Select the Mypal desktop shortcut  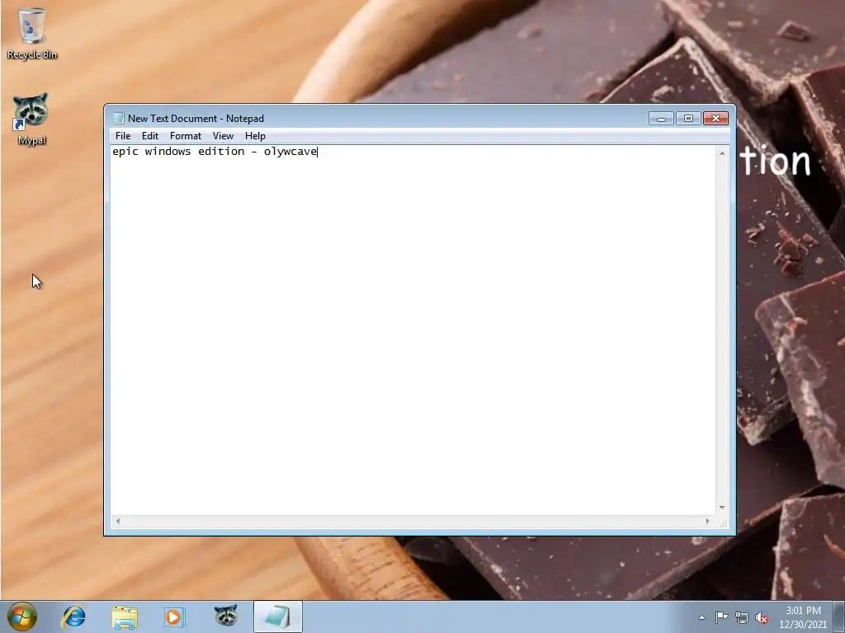(31, 120)
